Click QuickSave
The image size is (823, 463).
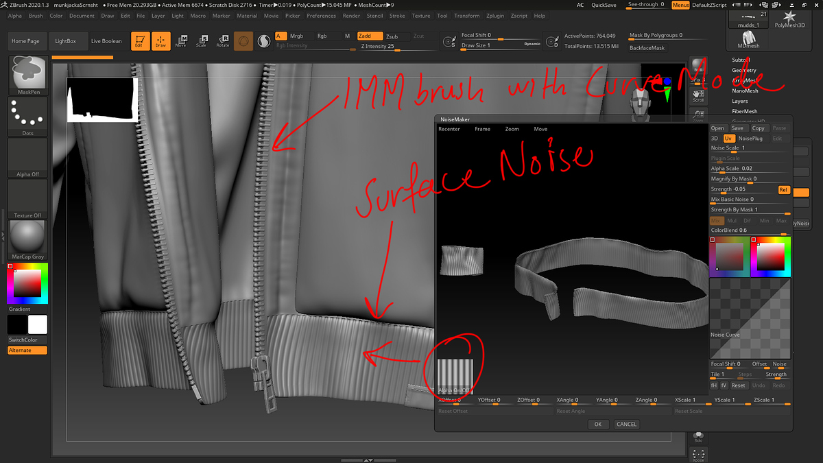pyautogui.click(x=603, y=5)
